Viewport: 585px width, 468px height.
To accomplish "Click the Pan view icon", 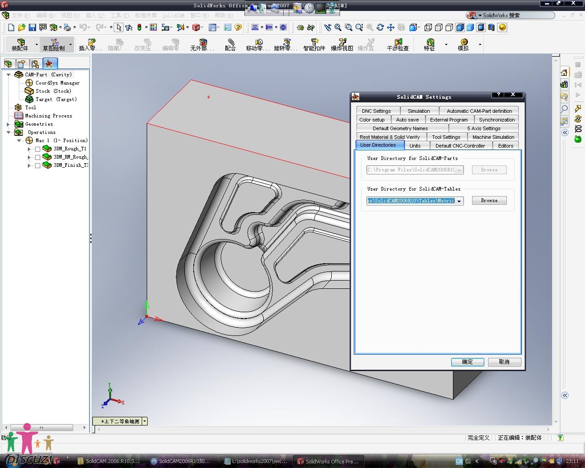I will [x=391, y=27].
